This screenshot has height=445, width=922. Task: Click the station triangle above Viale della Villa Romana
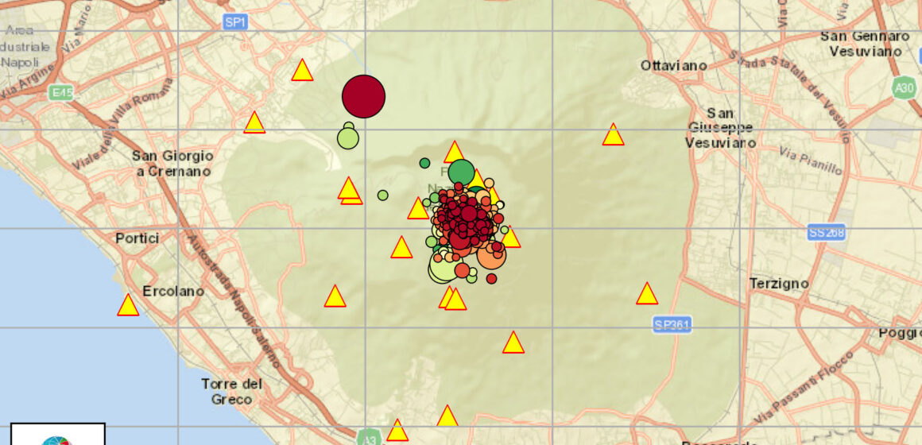point(254,122)
